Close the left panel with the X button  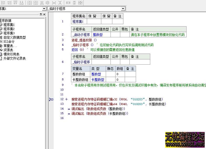pyautogui.click(x=44, y=14)
